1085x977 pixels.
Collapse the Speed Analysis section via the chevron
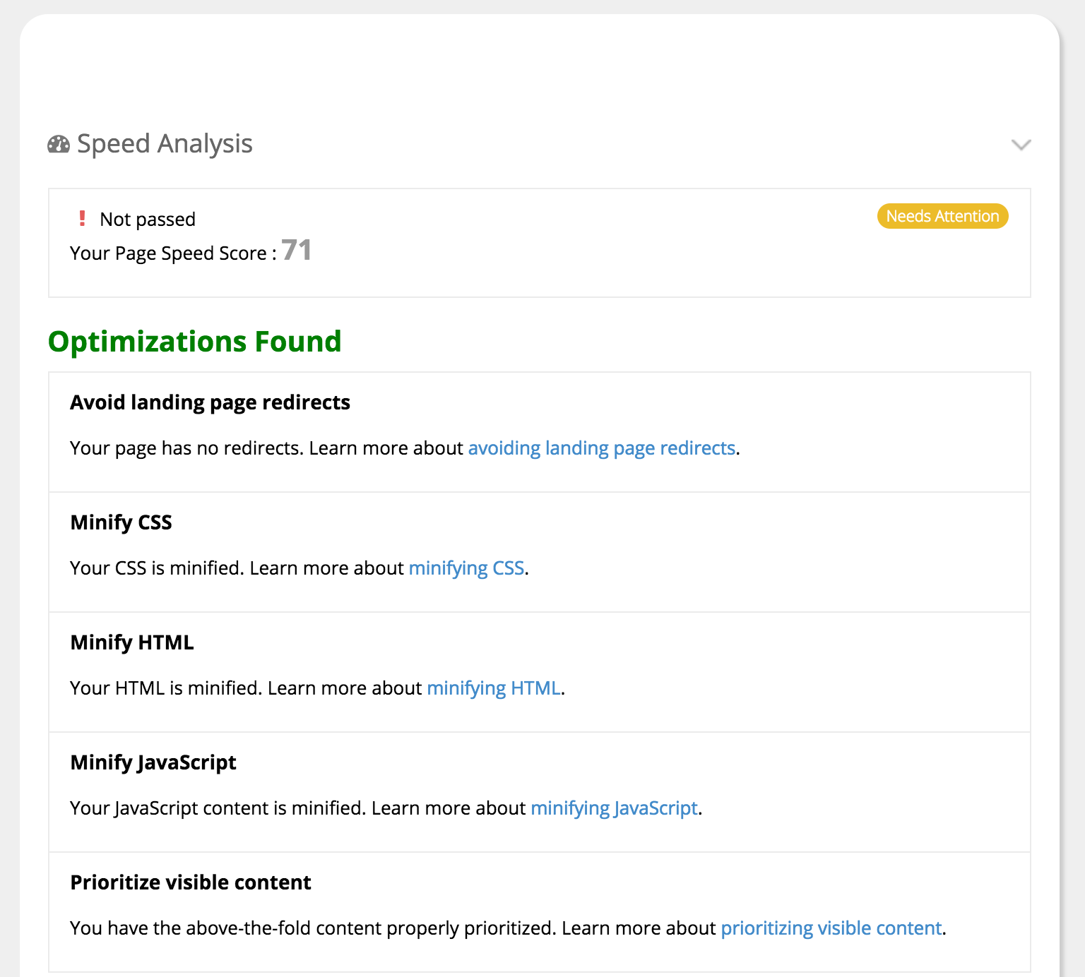[x=1021, y=145]
